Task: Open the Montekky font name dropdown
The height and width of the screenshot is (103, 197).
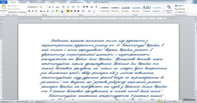Action: click(x=39, y=7)
